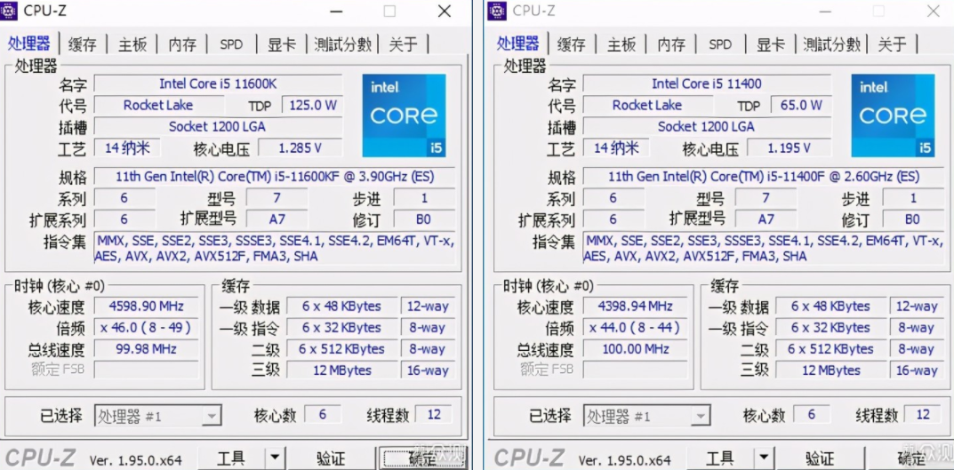The width and height of the screenshot is (954, 470).
Task: Click thread count 12 in left window
Action: [x=434, y=415]
